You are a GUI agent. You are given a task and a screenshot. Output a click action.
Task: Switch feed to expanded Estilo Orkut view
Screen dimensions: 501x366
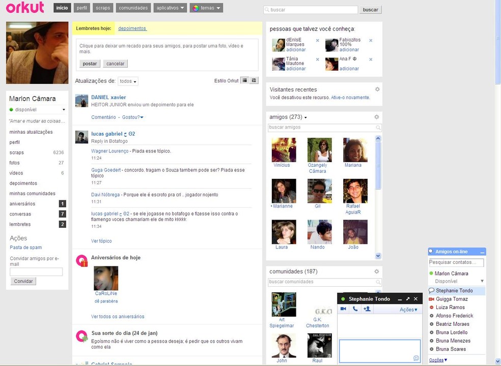(245, 80)
